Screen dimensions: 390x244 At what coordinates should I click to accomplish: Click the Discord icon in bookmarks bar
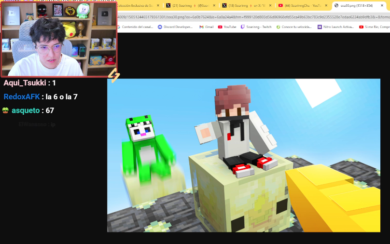(x=160, y=27)
